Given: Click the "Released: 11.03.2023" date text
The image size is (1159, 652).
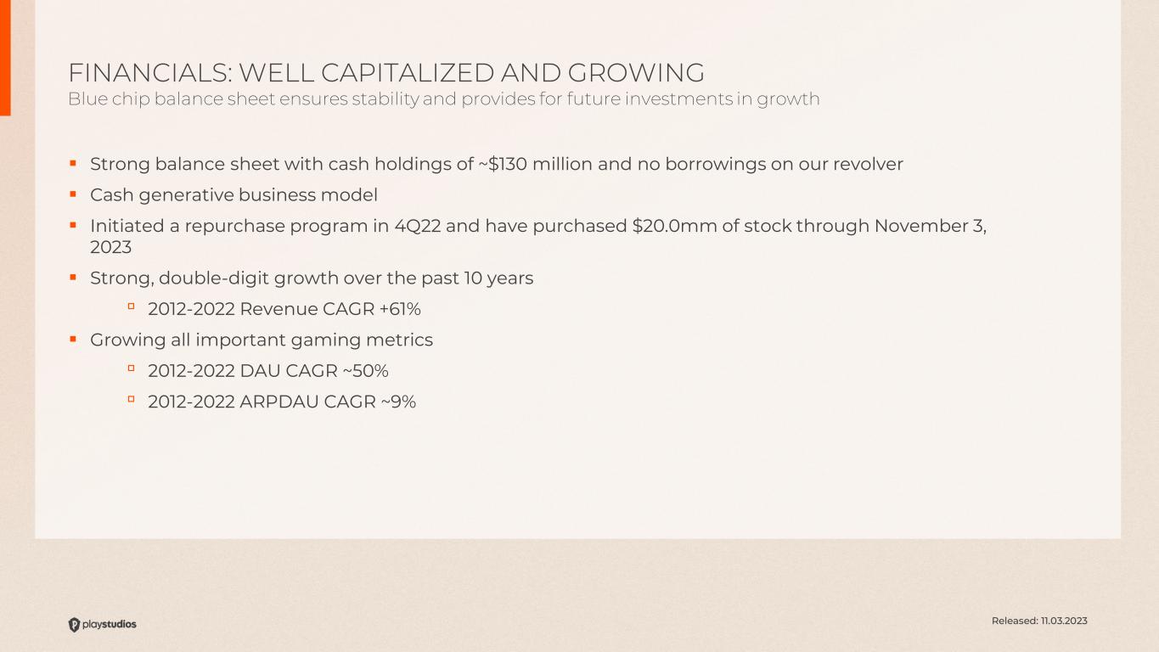Looking at the screenshot, I should (x=1039, y=621).
